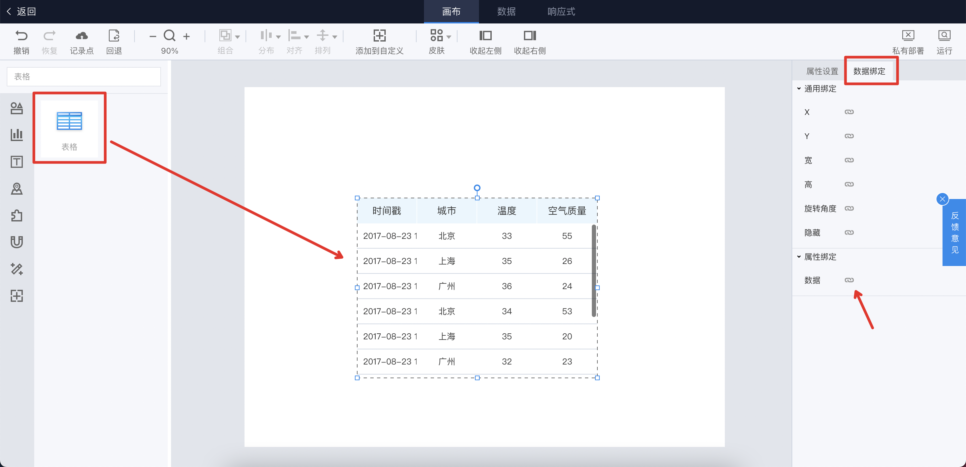Switch to the 响应式 tab
966x467 pixels.
561,12
